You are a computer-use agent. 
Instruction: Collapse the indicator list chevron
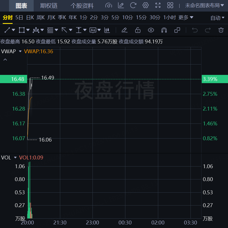point(5,60)
